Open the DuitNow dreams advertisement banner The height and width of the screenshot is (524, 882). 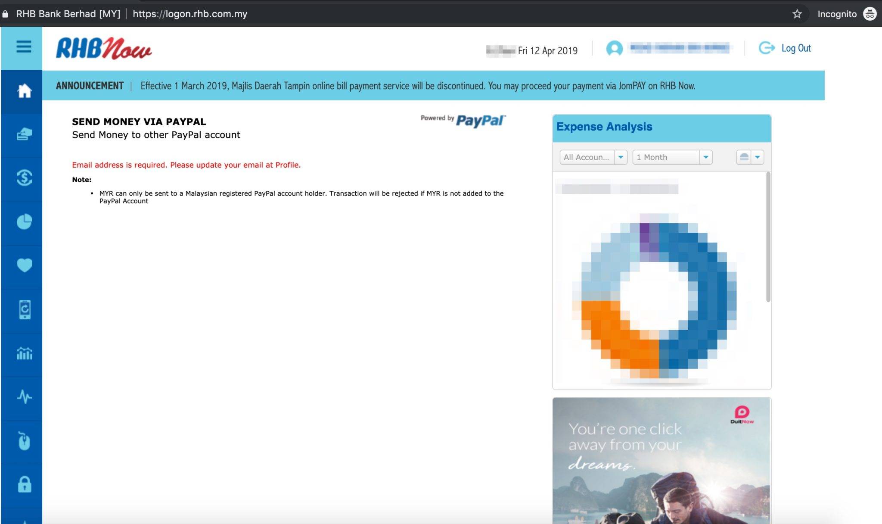click(x=661, y=460)
